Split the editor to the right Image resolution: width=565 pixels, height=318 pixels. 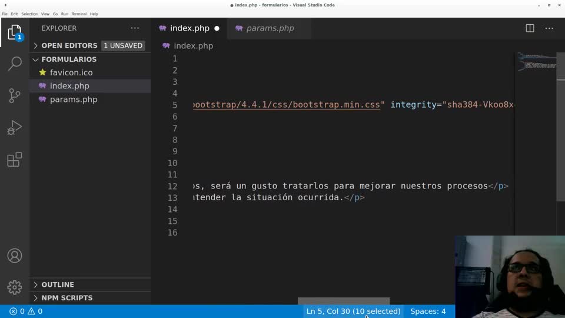point(530,28)
